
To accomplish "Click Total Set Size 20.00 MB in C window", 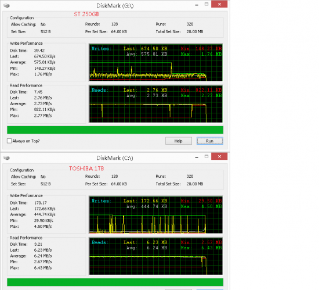I will pos(195,184).
